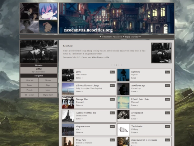Click the 'The Scientist' song title
Screen dimensions: 194x146
click(x=137, y=127)
